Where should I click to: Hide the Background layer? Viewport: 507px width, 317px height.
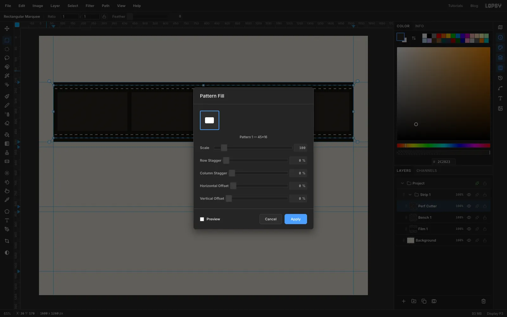469,240
